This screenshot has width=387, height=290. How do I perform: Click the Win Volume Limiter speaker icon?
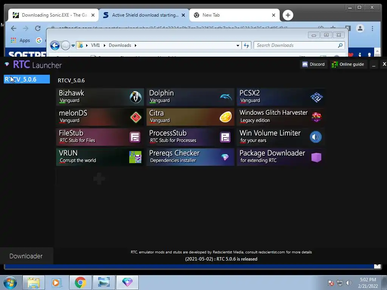[316, 137]
